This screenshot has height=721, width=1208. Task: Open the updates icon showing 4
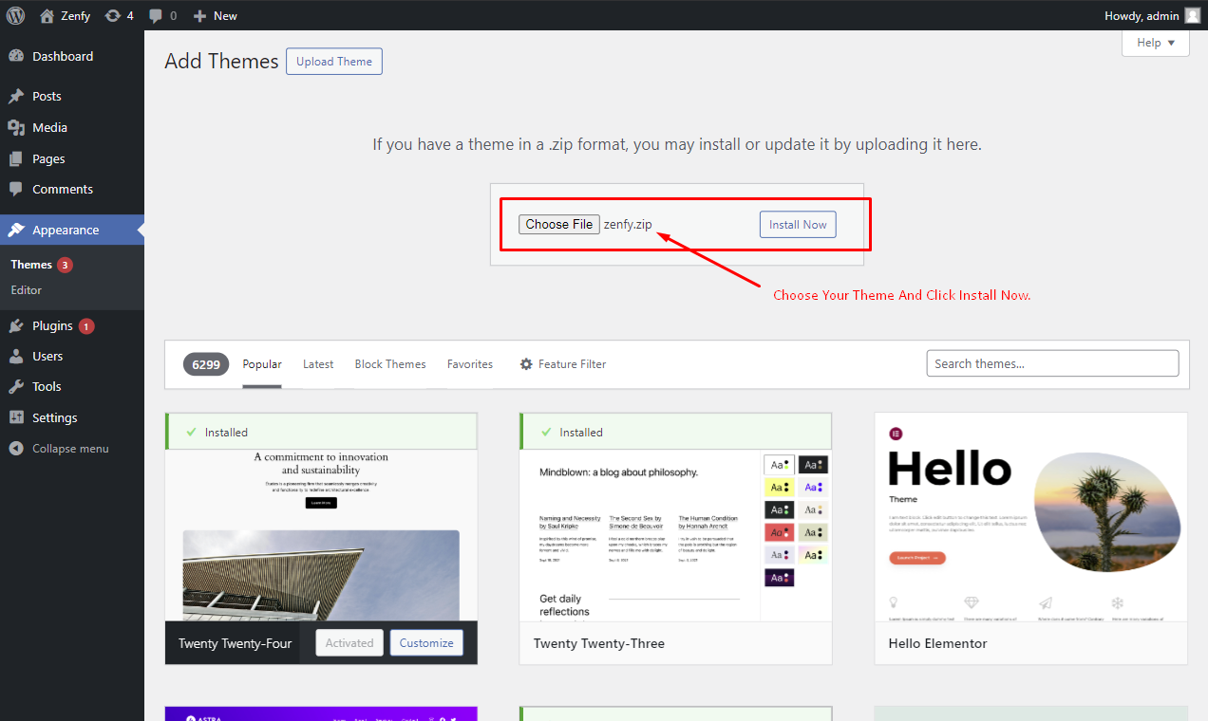(113, 15)
